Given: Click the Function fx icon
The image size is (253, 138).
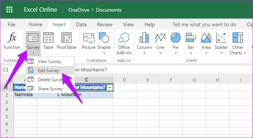Looking at the screenshot, I should [x=12, y=38].
